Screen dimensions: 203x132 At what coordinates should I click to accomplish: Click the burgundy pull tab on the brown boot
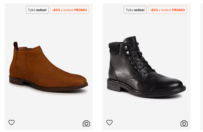[15, 45]
